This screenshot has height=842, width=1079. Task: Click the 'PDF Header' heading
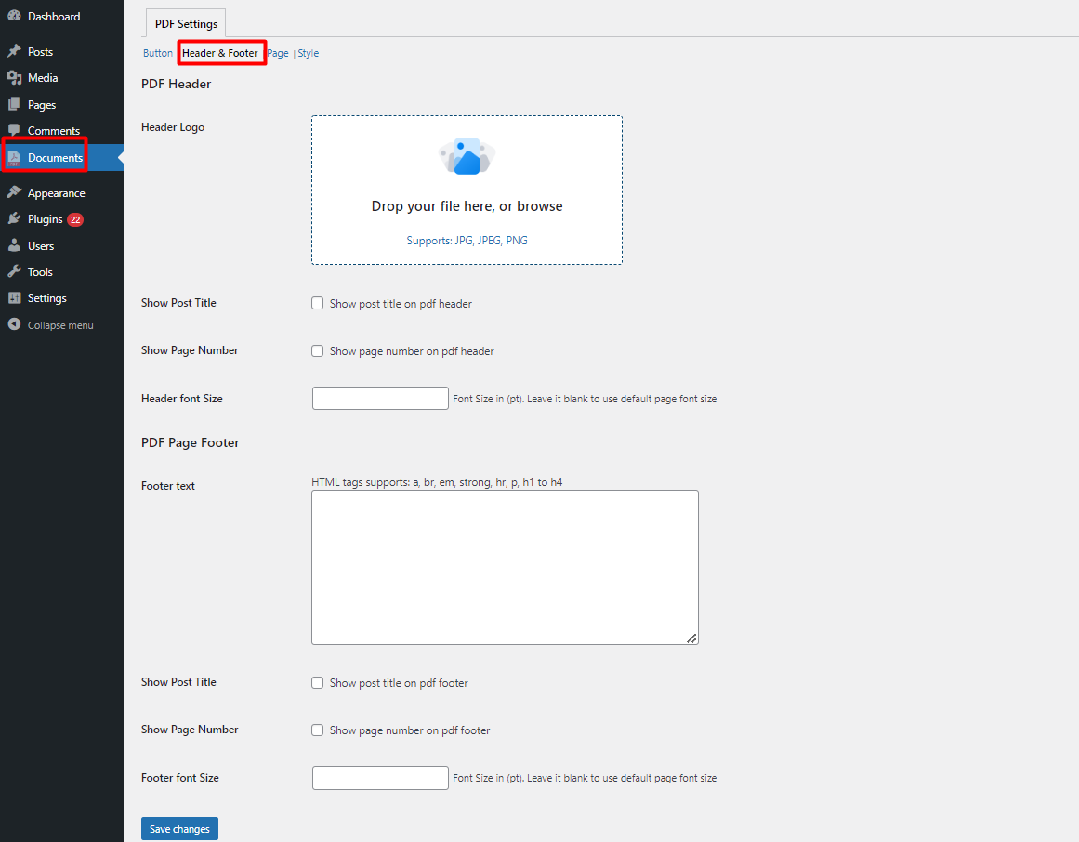177,84
